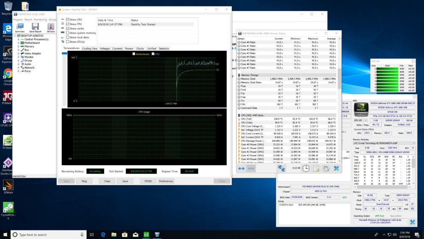Viewport: 424px width, 239px height.
Task: Expand Memory tree node
Action: tap(19, 46)
